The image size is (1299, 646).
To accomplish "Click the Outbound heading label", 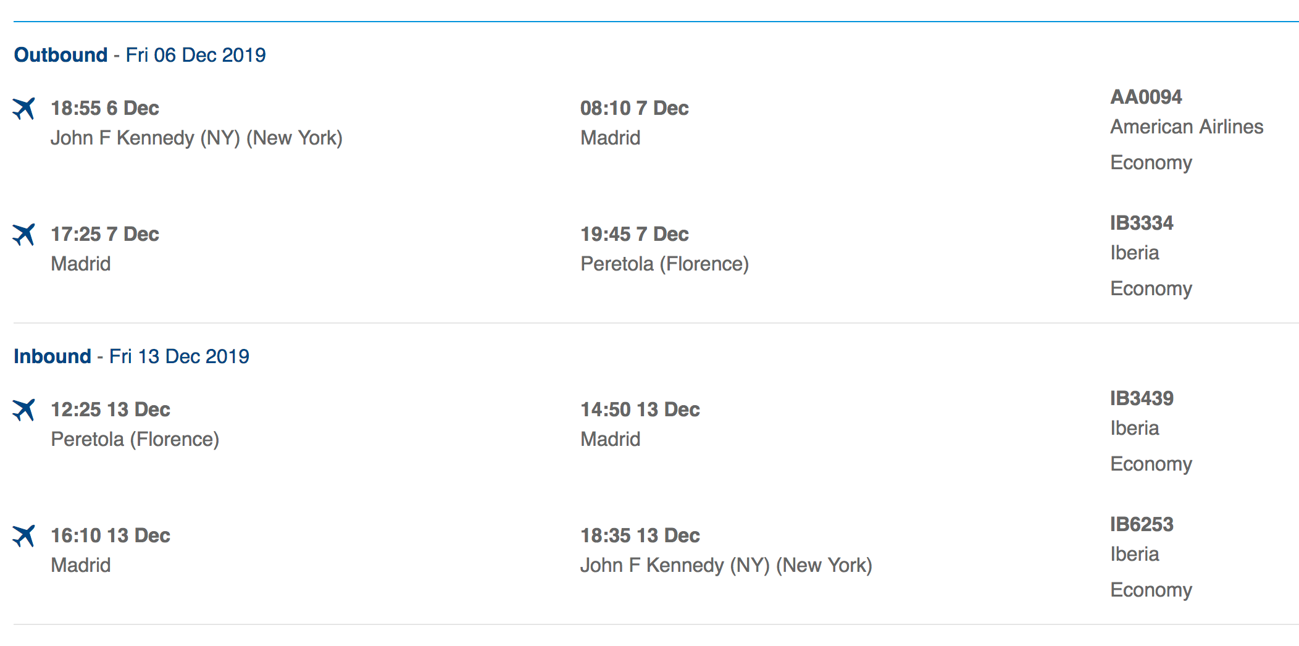I will tap(61, 55).
